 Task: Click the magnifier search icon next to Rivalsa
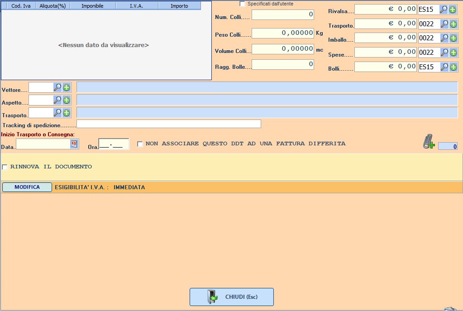[444, 10]
